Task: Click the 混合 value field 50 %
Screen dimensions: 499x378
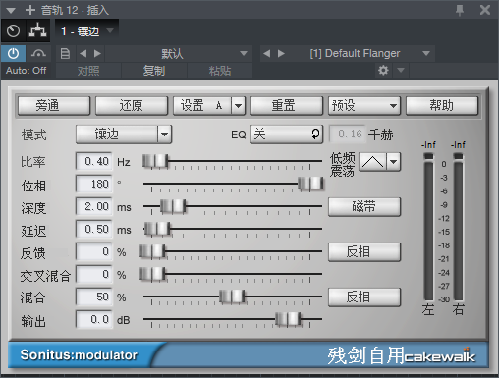Action: [94, 297]
